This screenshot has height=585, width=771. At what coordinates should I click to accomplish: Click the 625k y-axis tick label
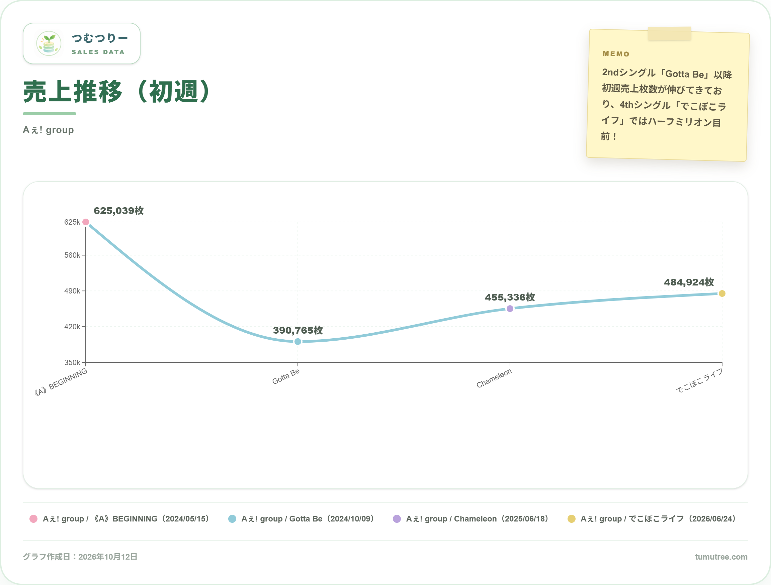(72, 222)
